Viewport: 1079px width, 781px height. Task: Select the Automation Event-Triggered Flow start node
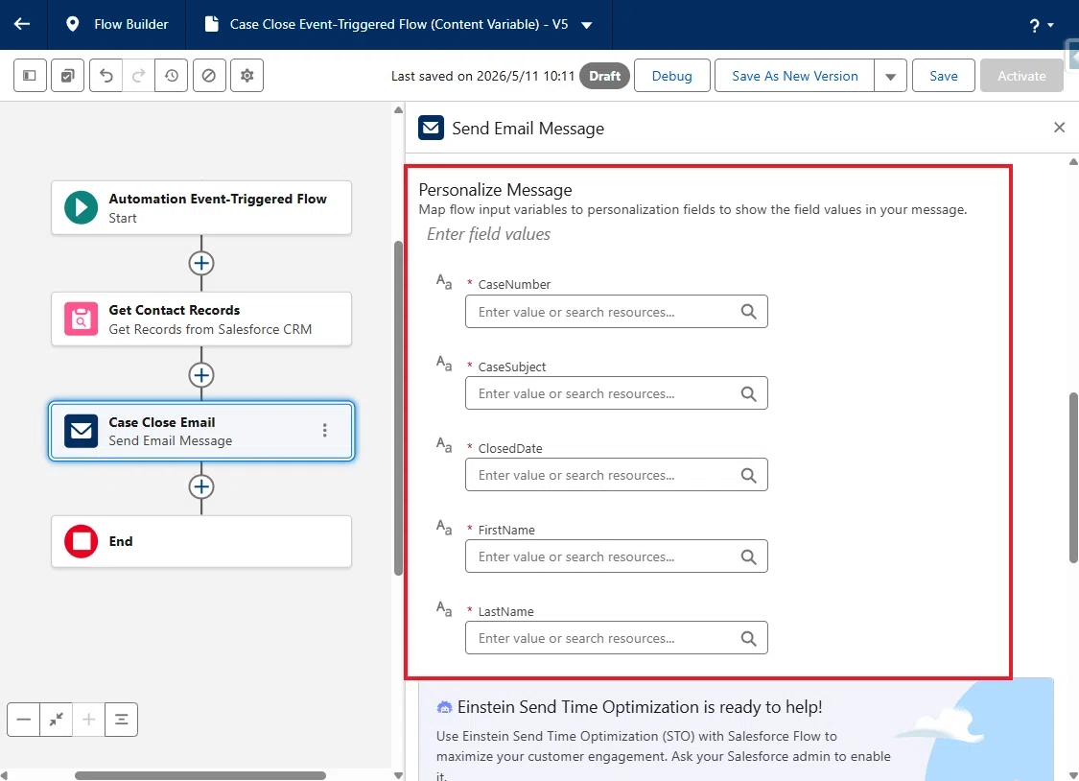pyautogui.click(x=201, y=208)
